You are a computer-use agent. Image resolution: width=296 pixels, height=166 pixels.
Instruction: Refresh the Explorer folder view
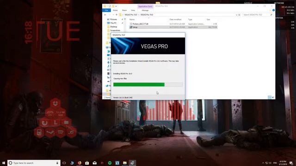pos(239,15)
